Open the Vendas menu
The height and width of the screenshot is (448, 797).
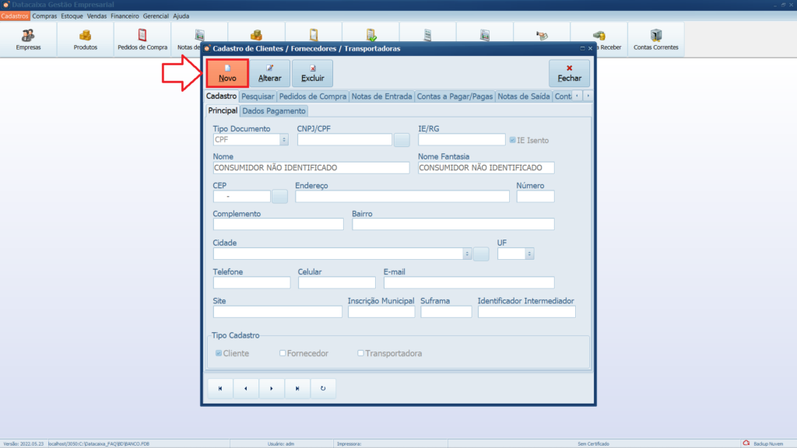coord(97,16)
